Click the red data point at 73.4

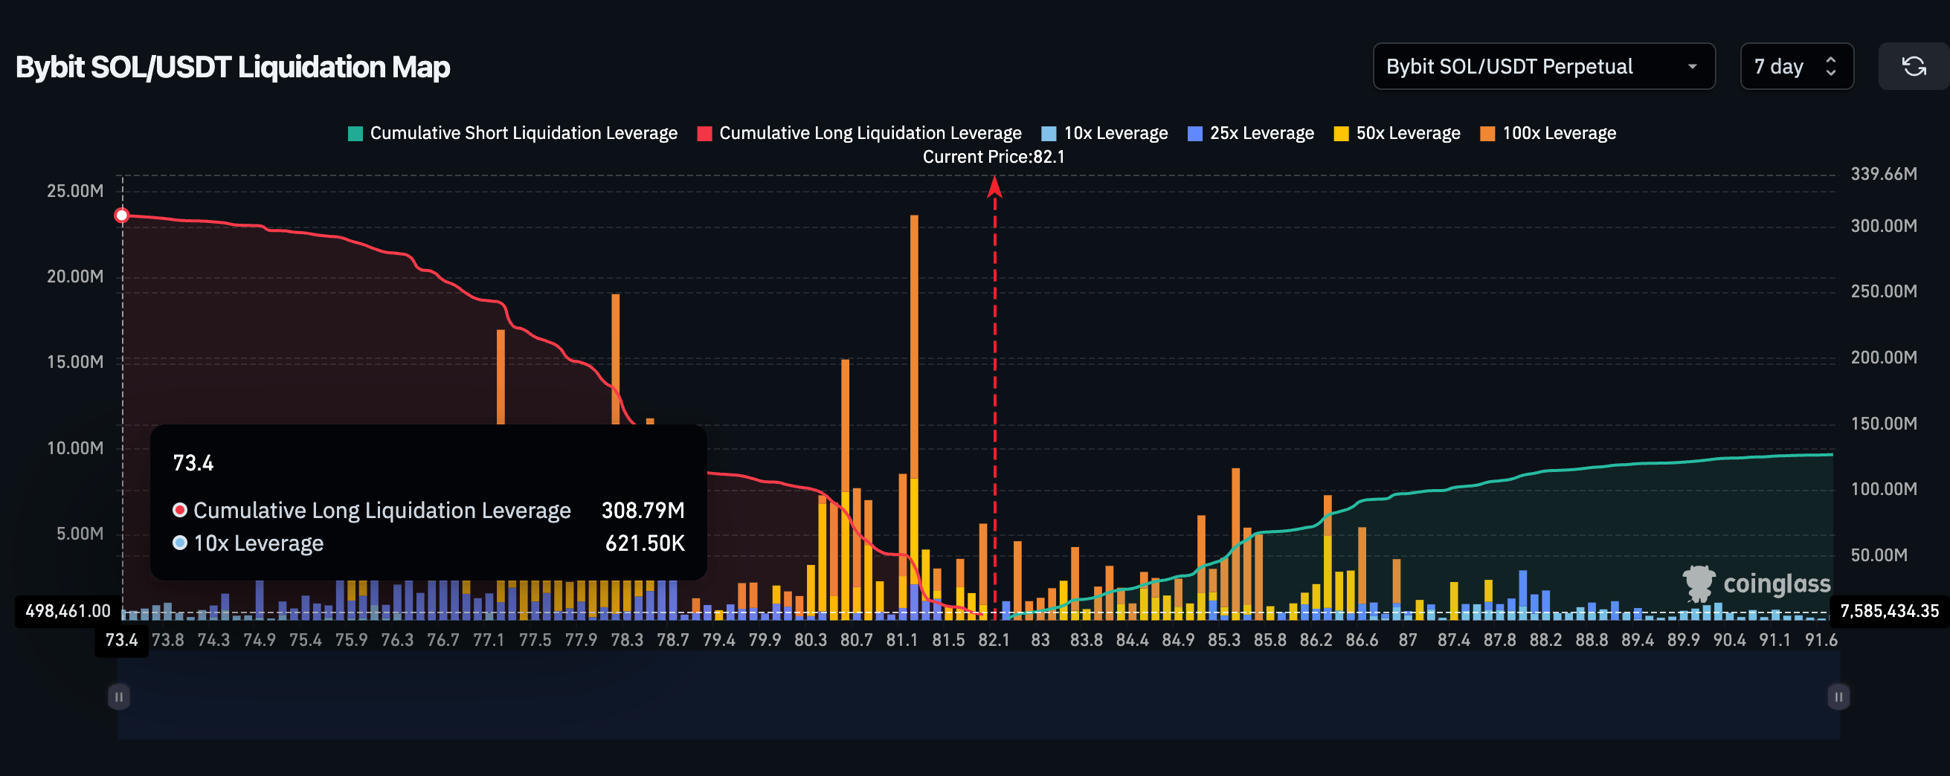(122, 216)
